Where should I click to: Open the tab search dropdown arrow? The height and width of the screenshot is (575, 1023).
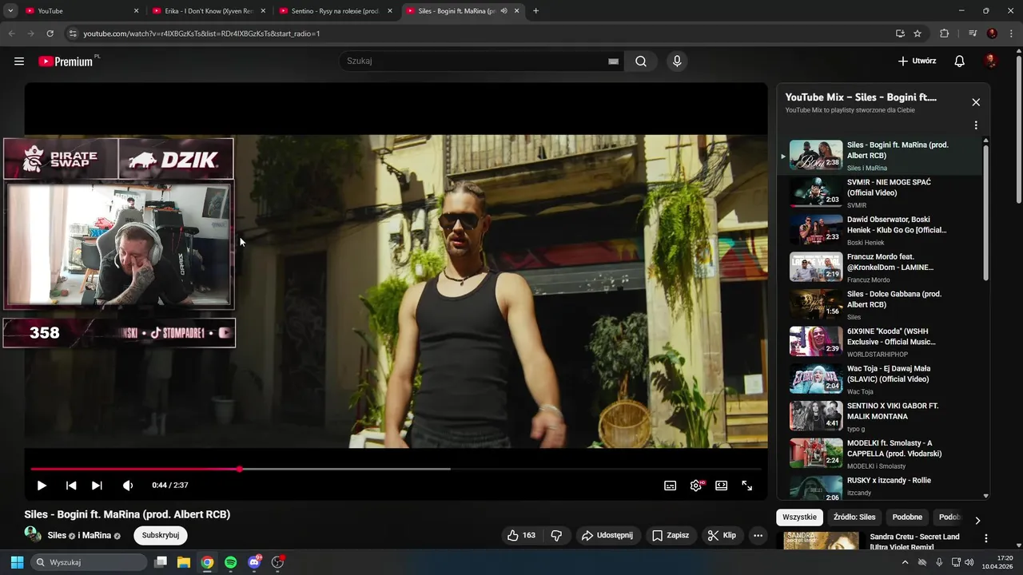tap(10, 11)
